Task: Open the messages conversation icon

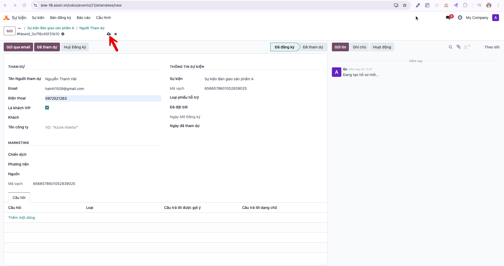Action: pos(448,18)
